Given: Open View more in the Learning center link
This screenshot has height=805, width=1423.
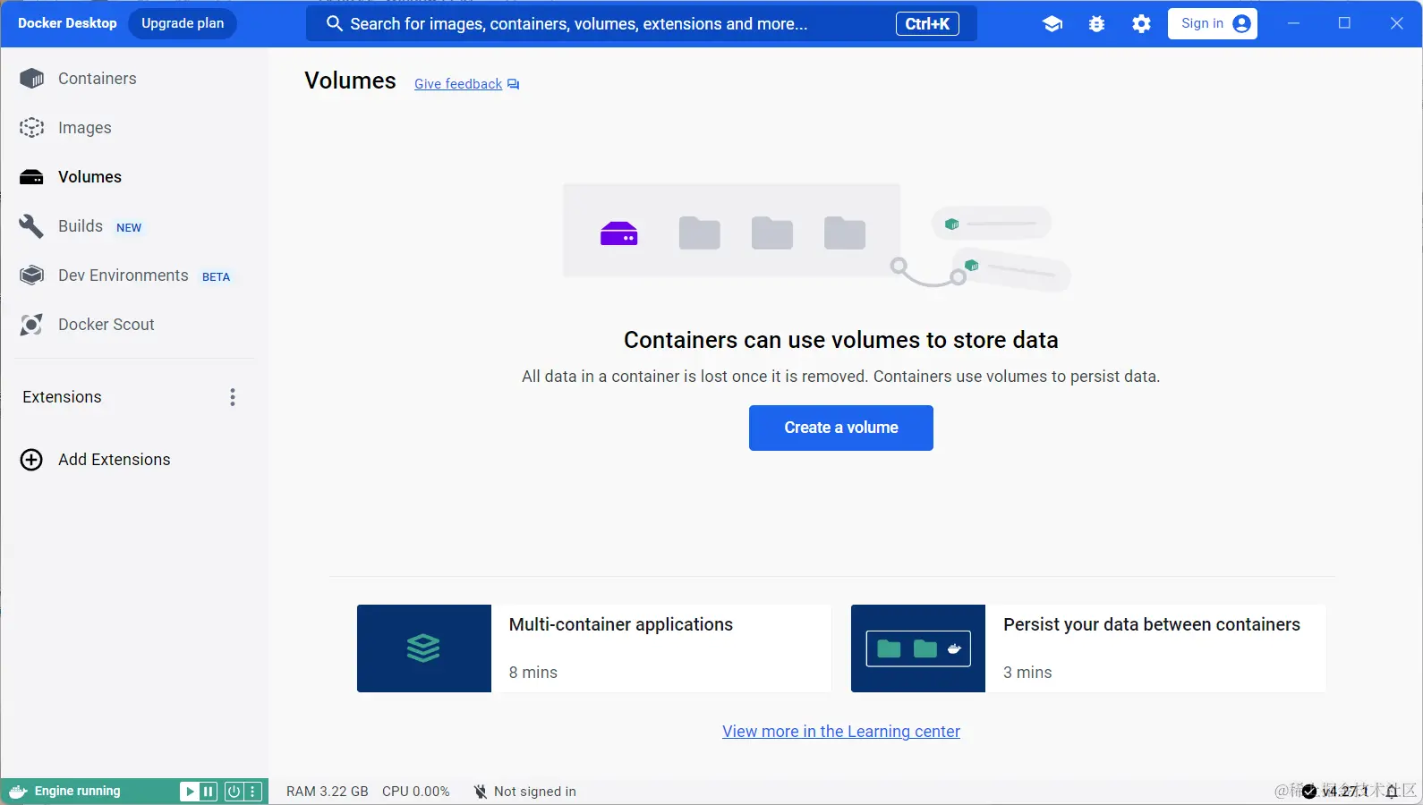Looking at the screenshot, I should [x=840, y=732].
